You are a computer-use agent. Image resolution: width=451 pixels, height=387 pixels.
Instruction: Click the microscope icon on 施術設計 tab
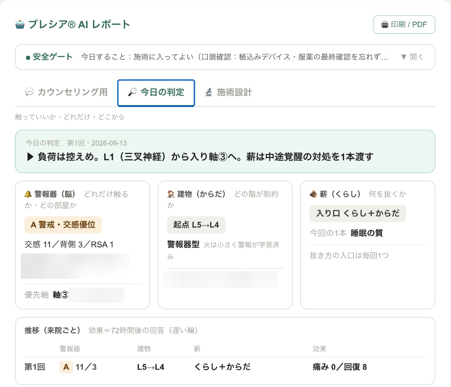click(x=208, y=92)
